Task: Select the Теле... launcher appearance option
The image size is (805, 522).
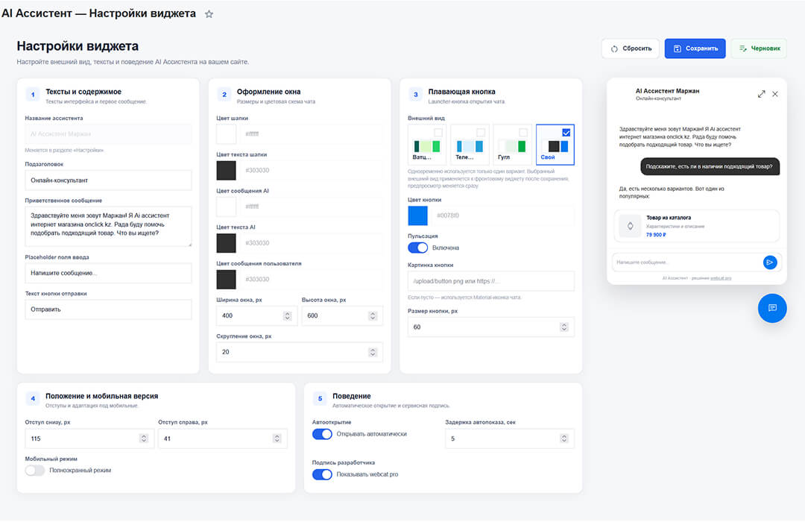Action: click(470, 145)
